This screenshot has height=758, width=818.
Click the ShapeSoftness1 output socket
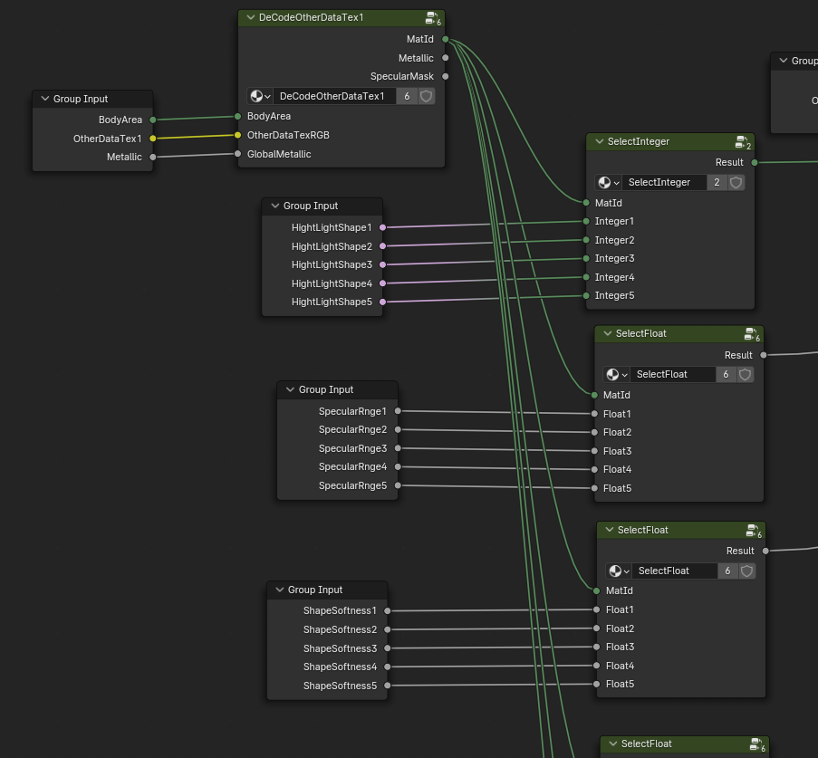pyautogui.click(x=388, y=611)
